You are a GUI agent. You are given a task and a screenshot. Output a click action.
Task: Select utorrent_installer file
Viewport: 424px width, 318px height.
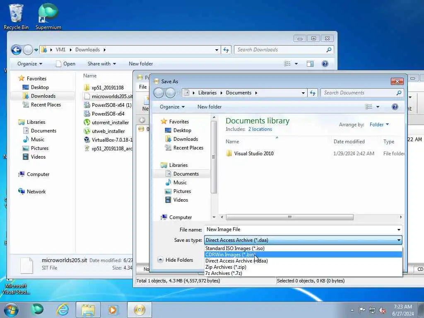click(x=106, y=123)
